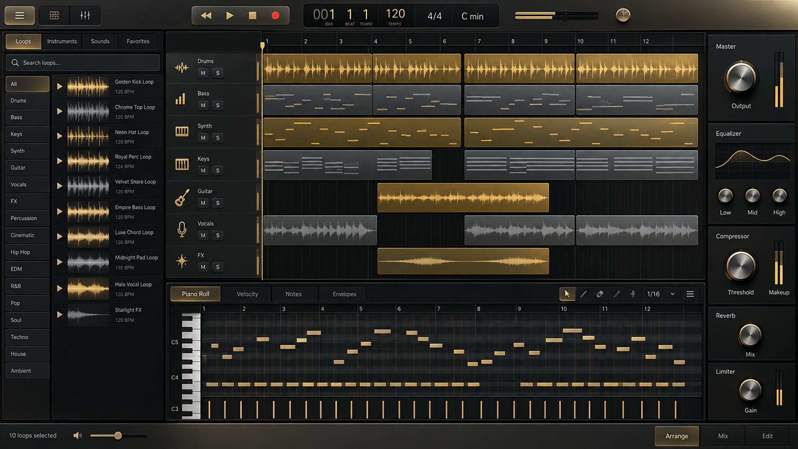The width and height of the screenshot is (798, 449).
Task: Click the rewind transport button
Action: point(206,16)
